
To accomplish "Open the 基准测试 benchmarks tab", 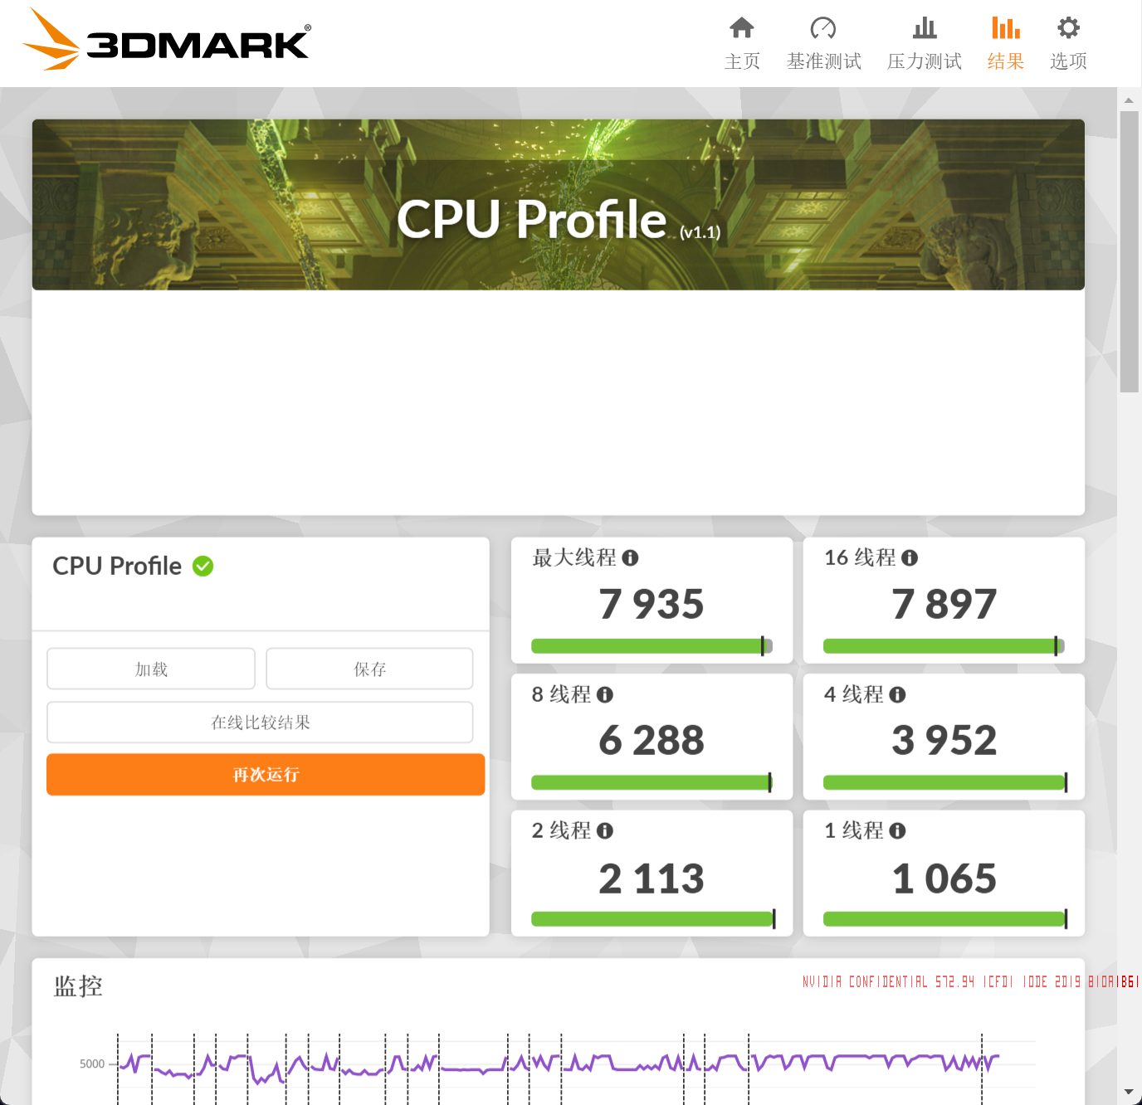I will pyautogui.click(x=823, y=43).
